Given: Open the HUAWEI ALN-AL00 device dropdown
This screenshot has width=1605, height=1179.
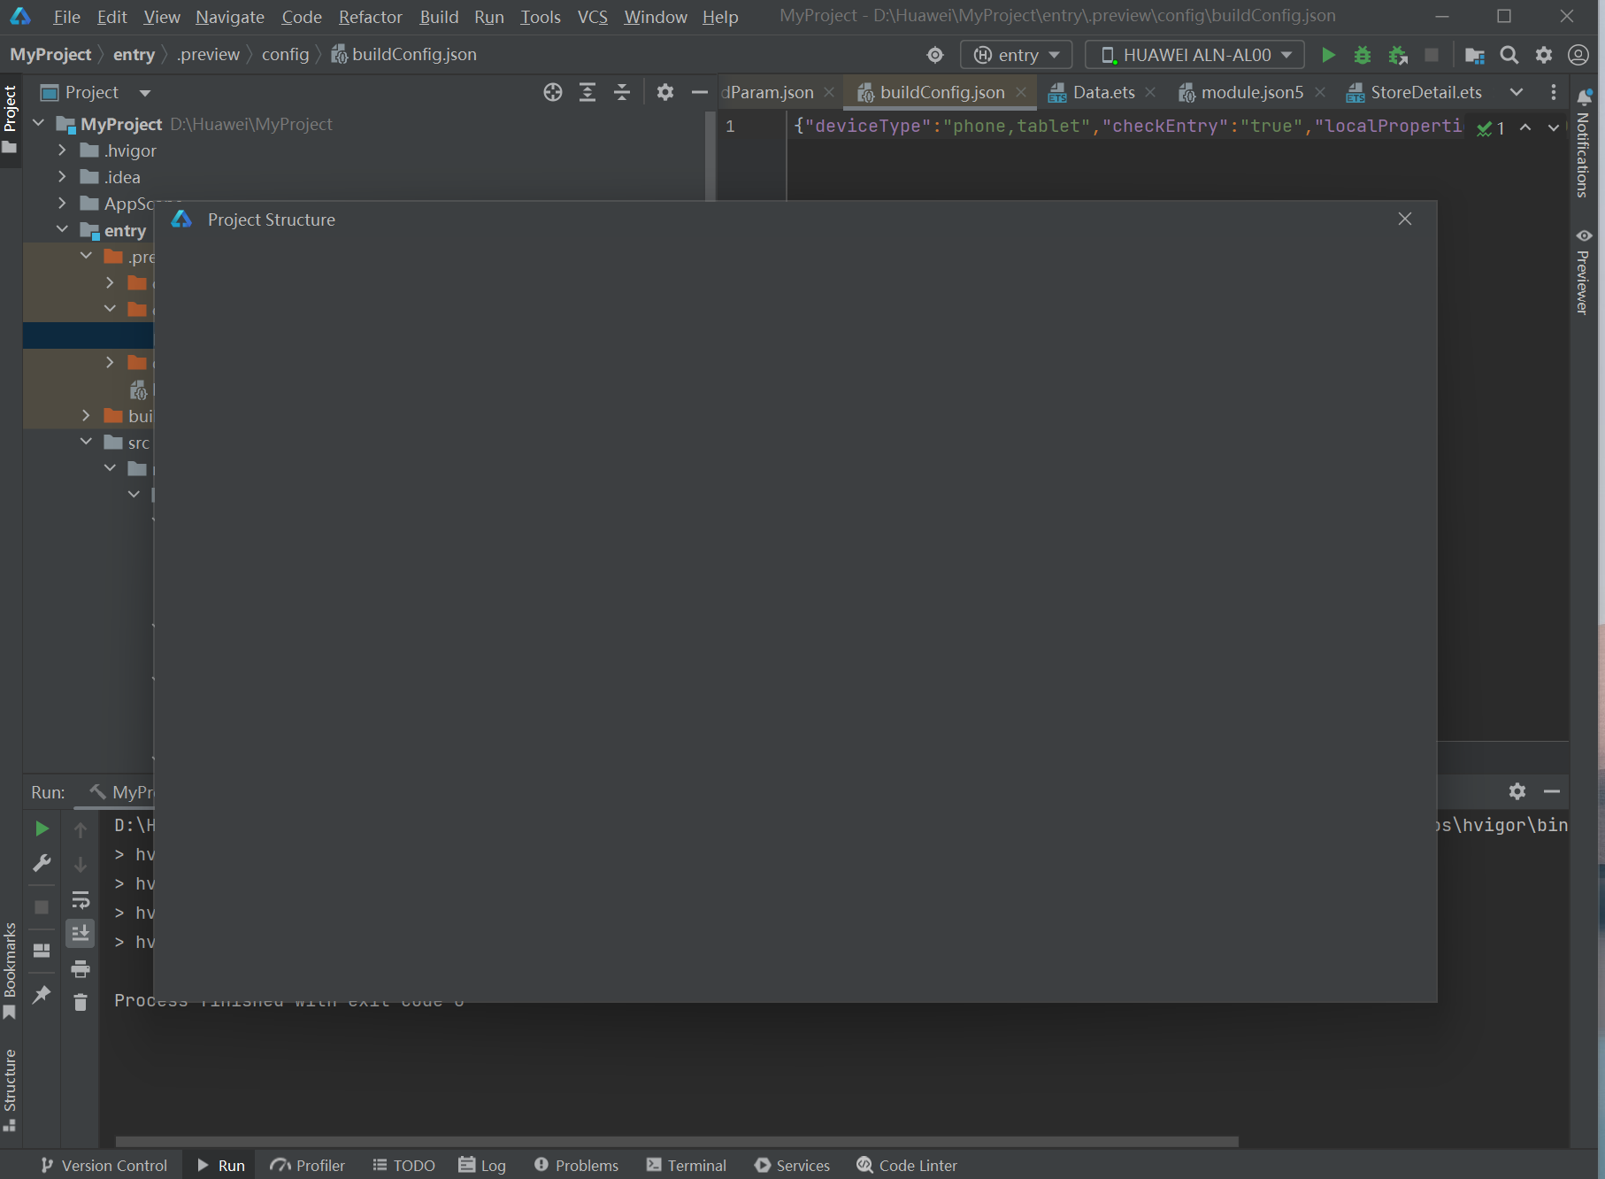Looking at the screenshot, I should (1194, 55).
